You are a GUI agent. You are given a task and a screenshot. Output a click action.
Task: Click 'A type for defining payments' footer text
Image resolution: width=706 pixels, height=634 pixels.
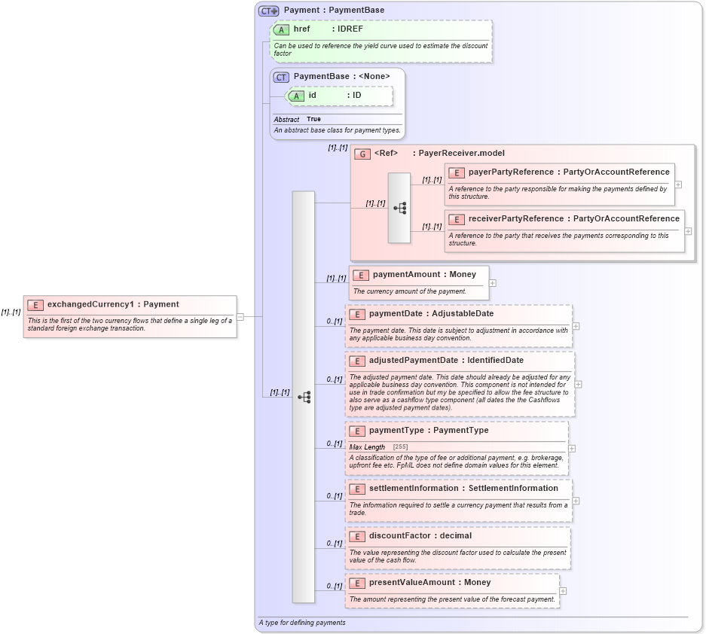coord(302,623)
